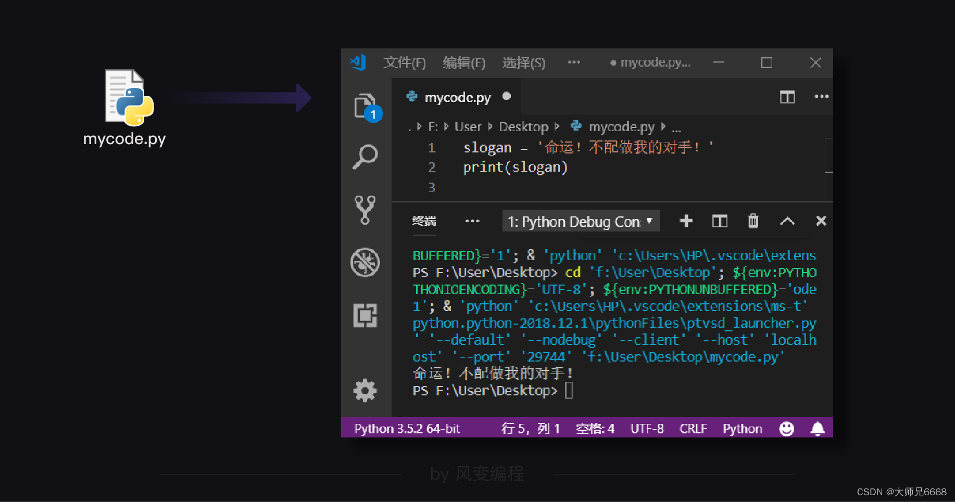Change indentation via 空格: 4

click(595, 429)
